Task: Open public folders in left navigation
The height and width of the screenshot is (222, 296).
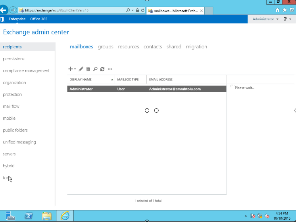Action: pyautogui.click(x=15, y=130)
